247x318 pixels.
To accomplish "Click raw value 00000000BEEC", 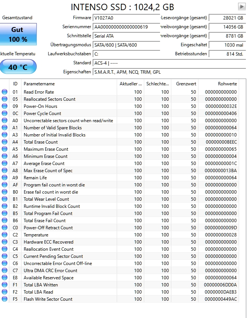I will pyautogui.click(x=221, y=142).
